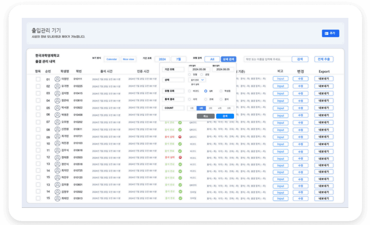Check the box beside student 김지현
Image resolution: width=370 pixels, height=225 pixels.
point(38,93)
